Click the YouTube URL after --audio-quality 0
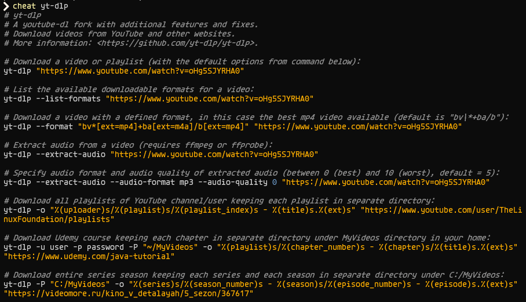The width and height of the screenshot is (526, 302). [385, 182]
